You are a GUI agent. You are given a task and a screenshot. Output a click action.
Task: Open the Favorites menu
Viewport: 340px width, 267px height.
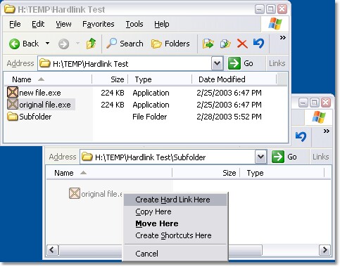click(x=99, y=24)
